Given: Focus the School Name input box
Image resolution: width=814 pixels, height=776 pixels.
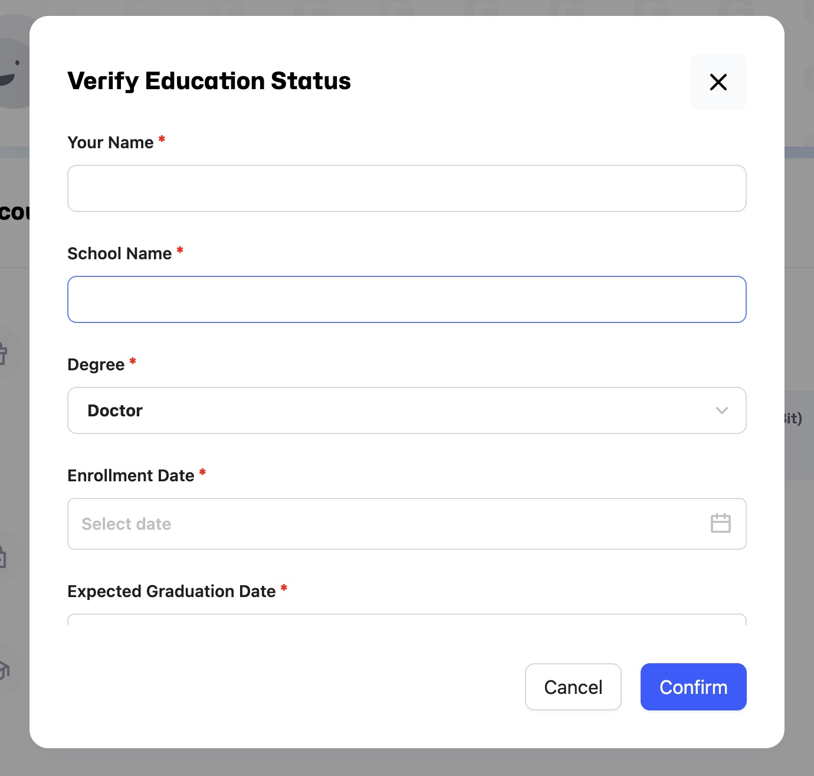Looking at the screenshot, I should (406, 299).
